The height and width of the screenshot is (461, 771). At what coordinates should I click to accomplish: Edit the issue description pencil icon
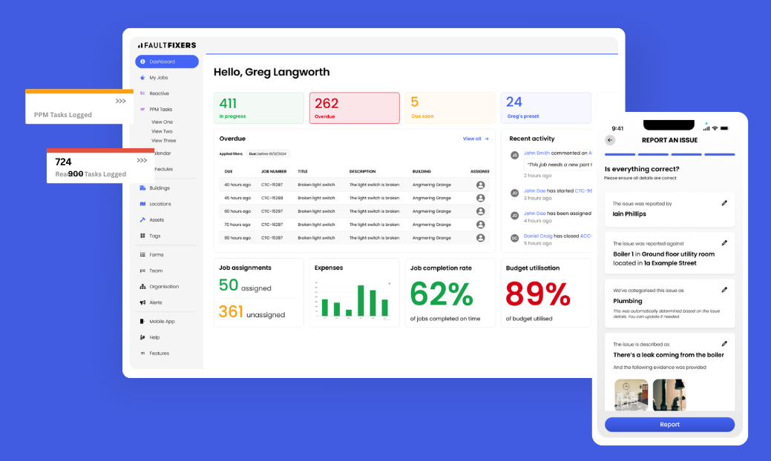coord(724,344)
